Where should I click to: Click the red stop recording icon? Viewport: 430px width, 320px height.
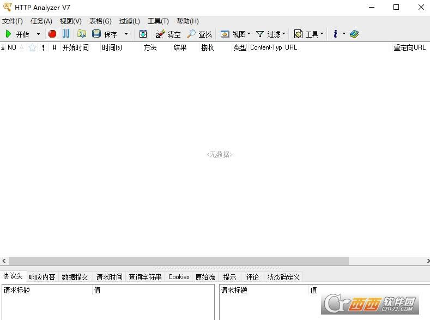52,34
